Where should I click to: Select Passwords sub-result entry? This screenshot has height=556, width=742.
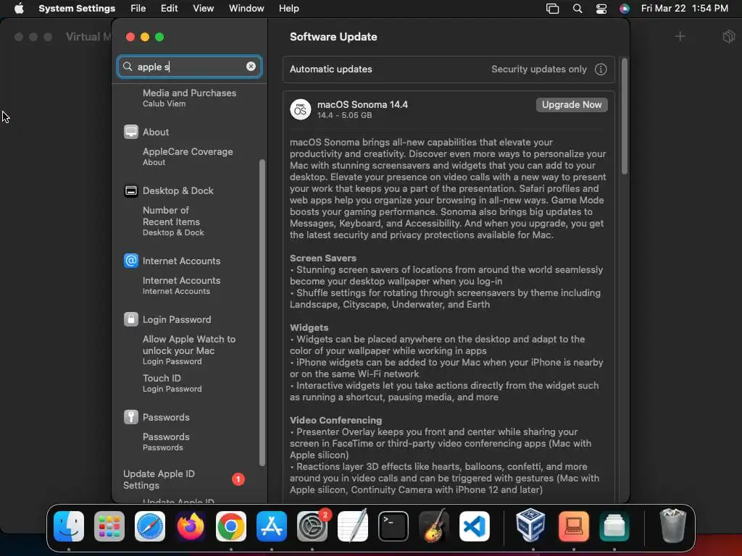166,442
